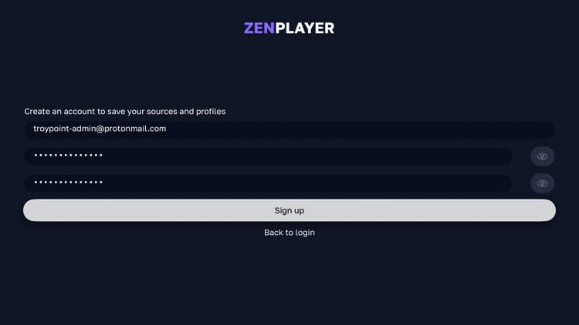This screenshot has width=579, height=325.
Task: Click the purple ZEN part of the logo
Action: pos(259,28)
